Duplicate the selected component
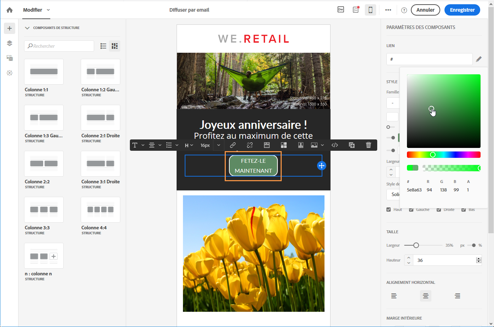 coord(352,145)
